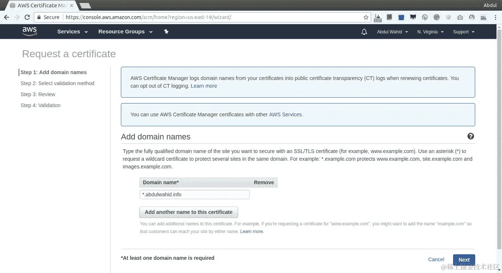
Task: Open the black cat-face extension icon
Action: pyautogui.click(x=413, y=17)
